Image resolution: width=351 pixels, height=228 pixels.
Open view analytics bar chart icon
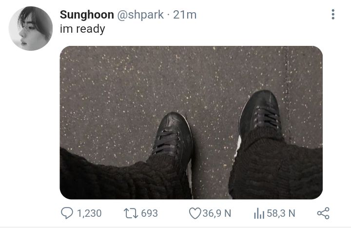259,213
